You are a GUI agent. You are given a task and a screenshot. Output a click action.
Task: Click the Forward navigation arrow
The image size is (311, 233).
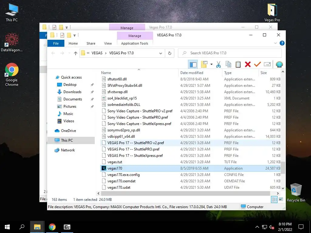pos(62,53)
